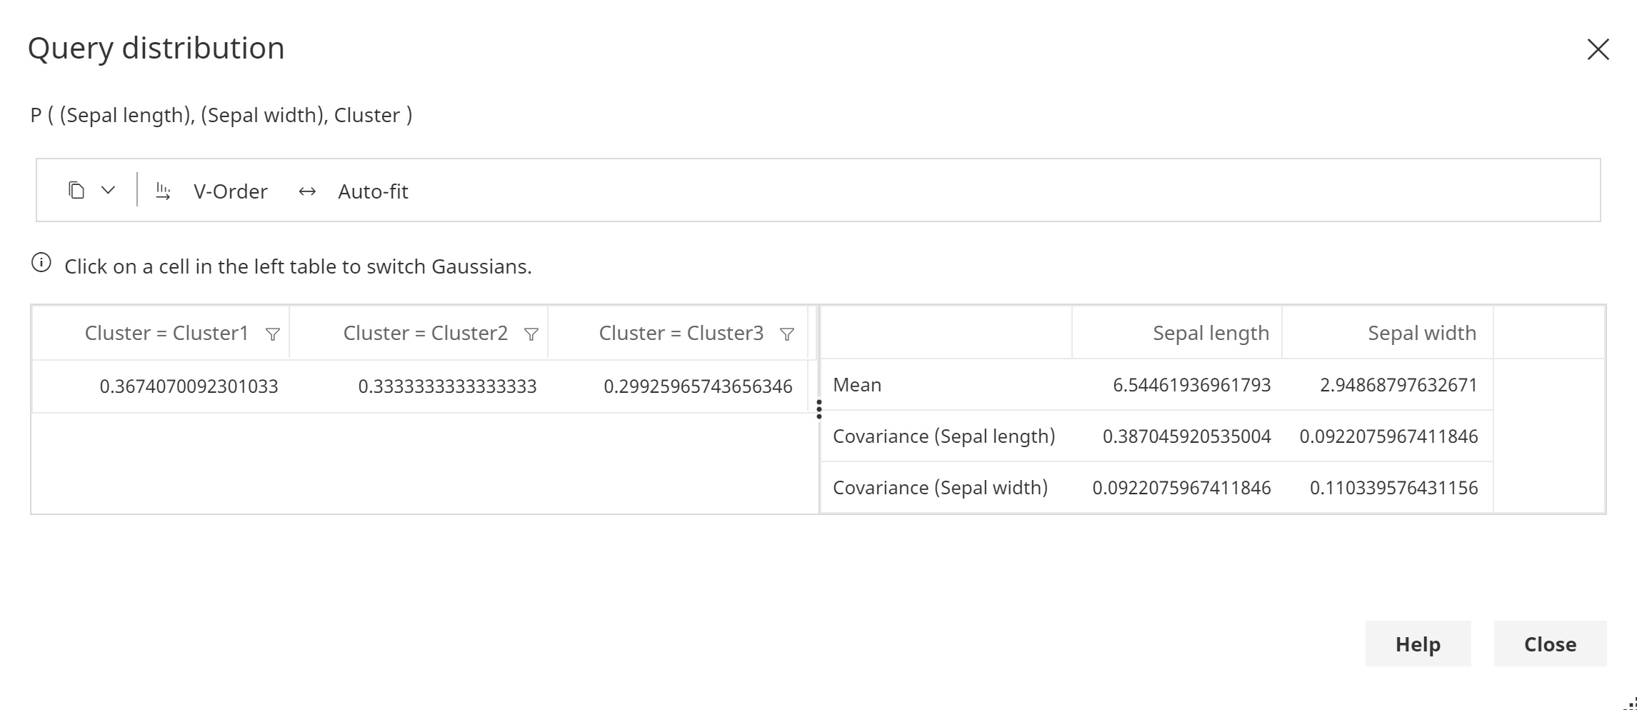
Task: Click the Help button
Action: [1417, 644]
